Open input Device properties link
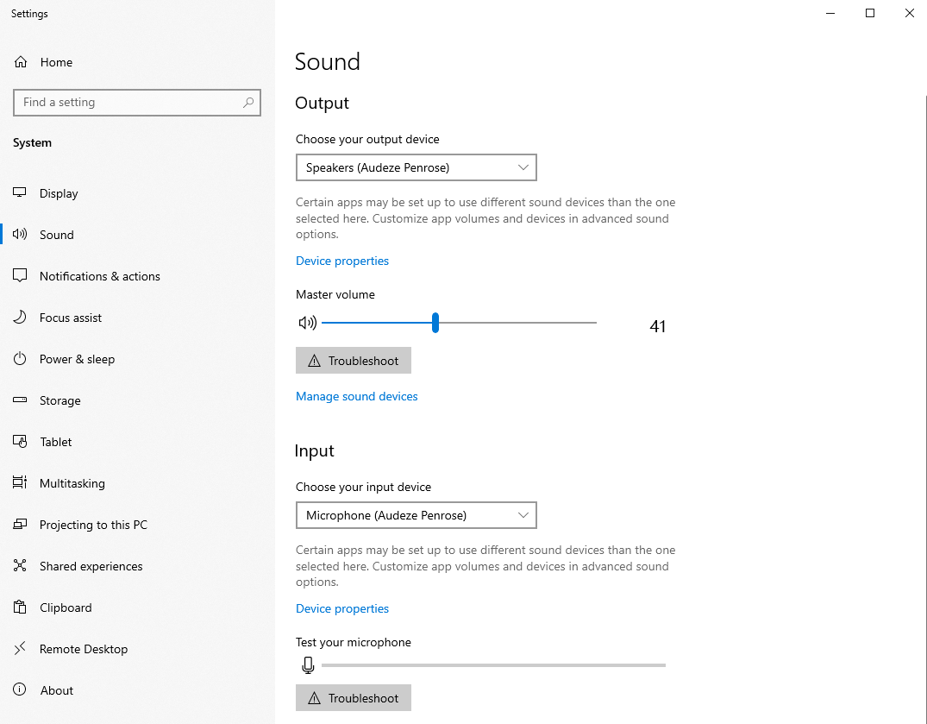927x724 pixels. pyautogui.click(x=342, y=608)
